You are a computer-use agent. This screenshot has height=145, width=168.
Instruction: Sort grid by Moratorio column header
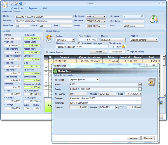(x=126, y=57)
